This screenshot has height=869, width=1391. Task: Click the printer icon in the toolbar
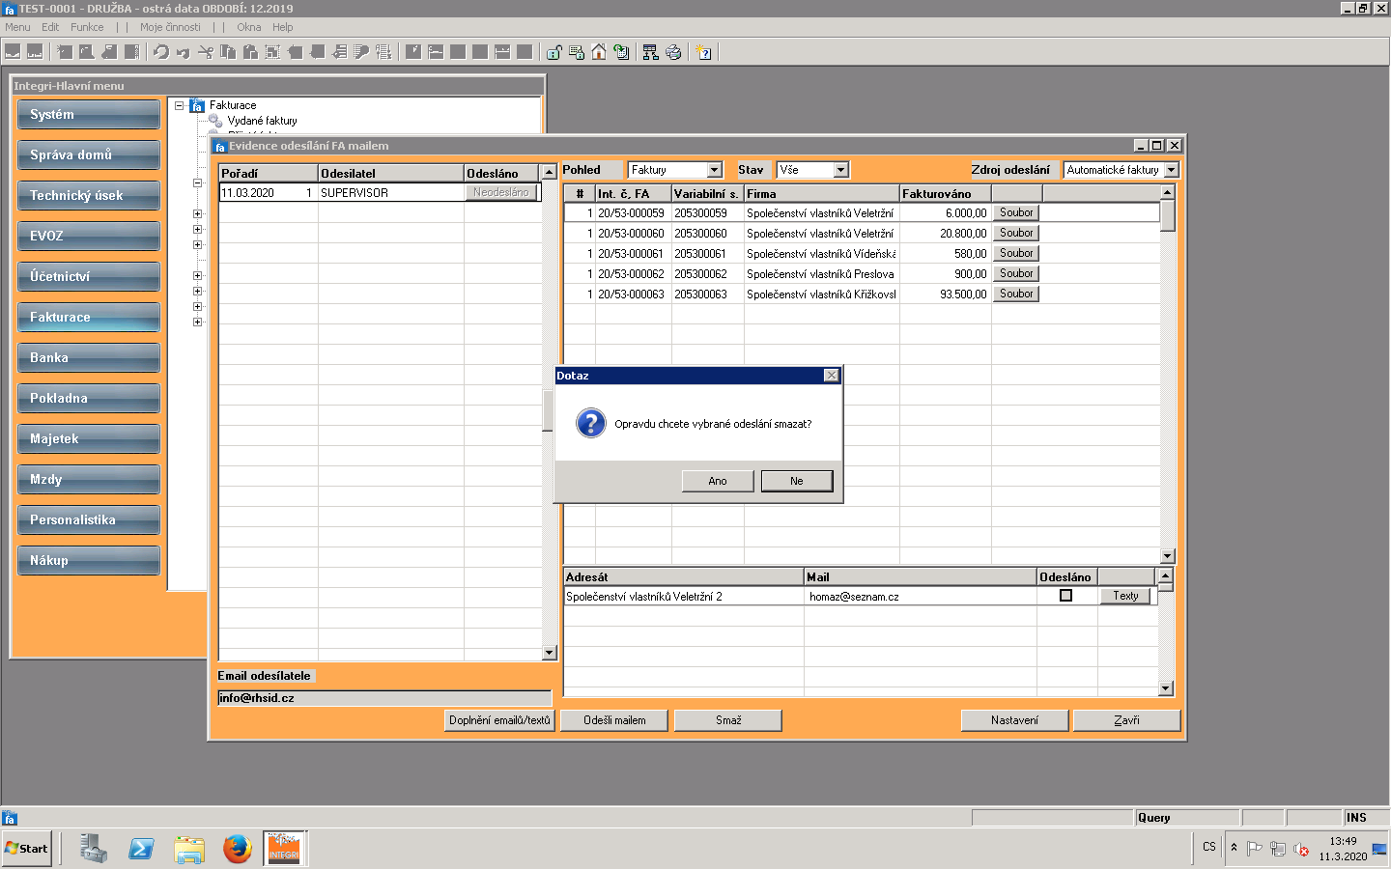(x=673, y=52)
